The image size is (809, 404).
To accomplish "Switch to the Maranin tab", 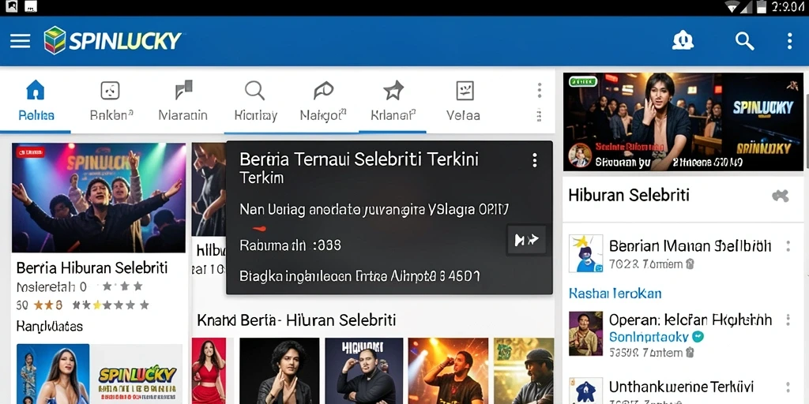I will 182,101.
